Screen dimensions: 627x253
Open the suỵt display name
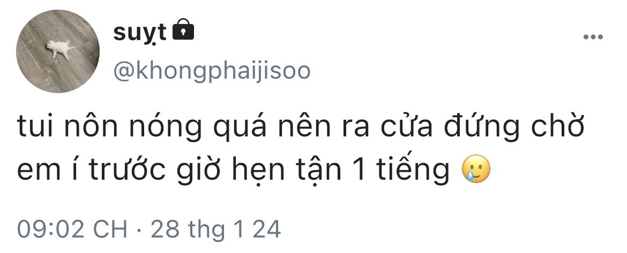coord(139,32)
